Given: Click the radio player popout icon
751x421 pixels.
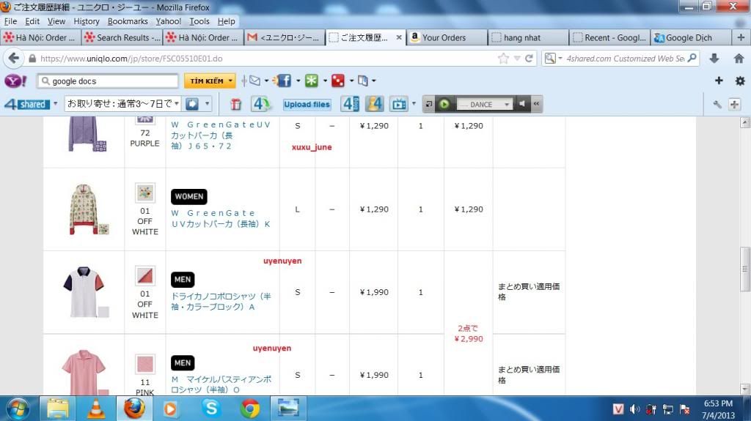Looking at the screenshot, I should [428, 104].
